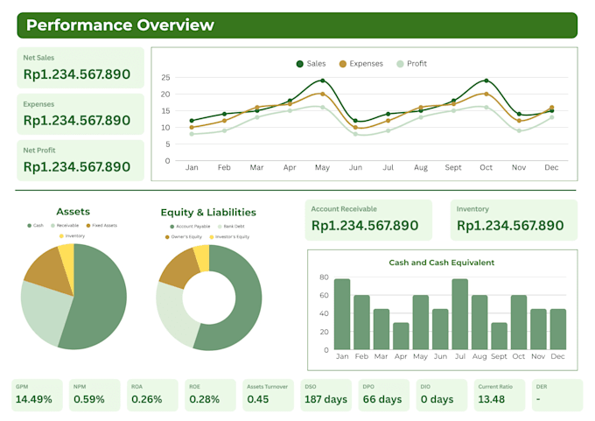The image size is (595, 421).
Task: Toggle the Inventory legend entry under Assets
Action: tap(72, 235)
